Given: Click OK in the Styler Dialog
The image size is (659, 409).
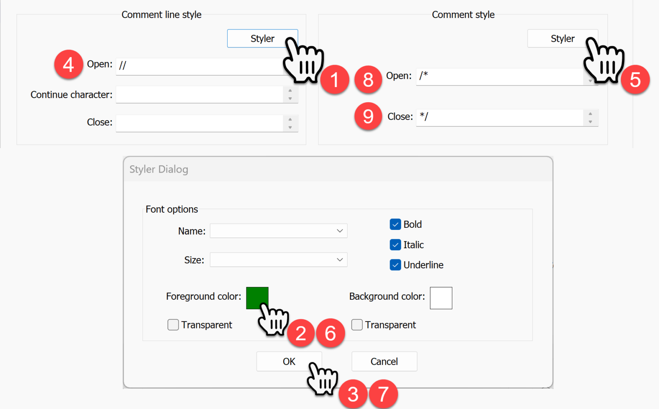Looking at the screenshot, I should [289, 362].
